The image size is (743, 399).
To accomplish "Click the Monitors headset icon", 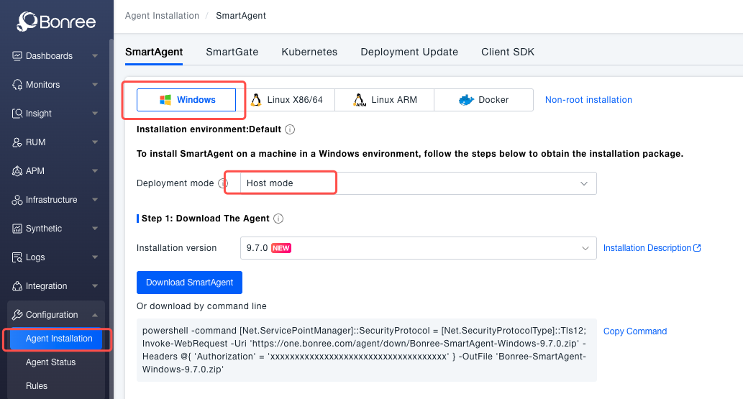I will tap(17, 85).
